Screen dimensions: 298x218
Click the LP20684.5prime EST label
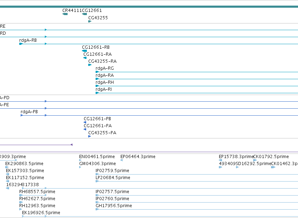click(113, 178)
